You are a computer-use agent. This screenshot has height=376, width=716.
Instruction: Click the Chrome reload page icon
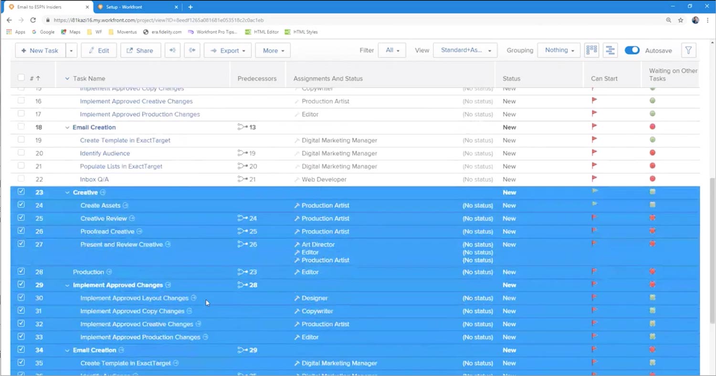pyautogui.click(x=33, y=20)
